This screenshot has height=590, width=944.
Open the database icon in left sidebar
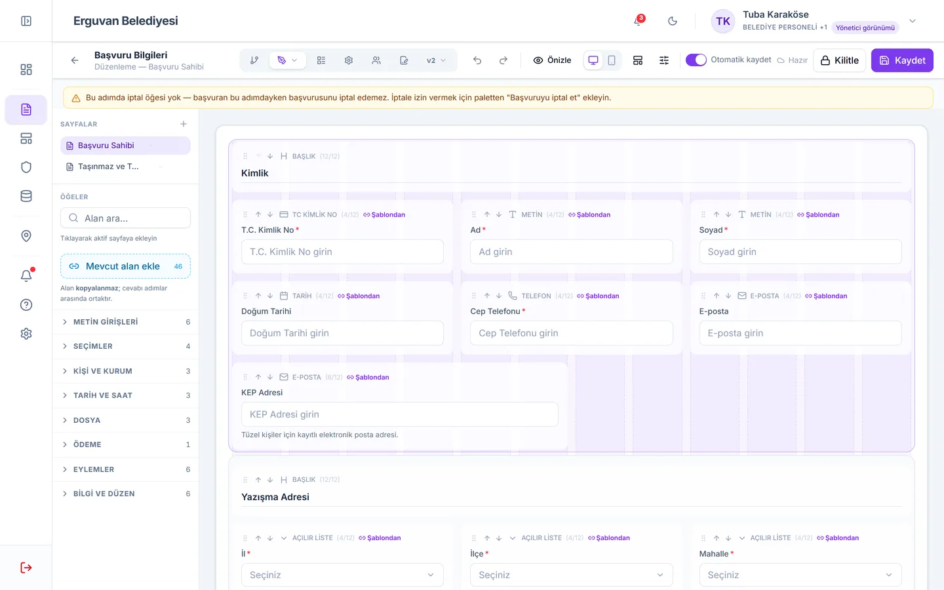click(x=26, y=196)
